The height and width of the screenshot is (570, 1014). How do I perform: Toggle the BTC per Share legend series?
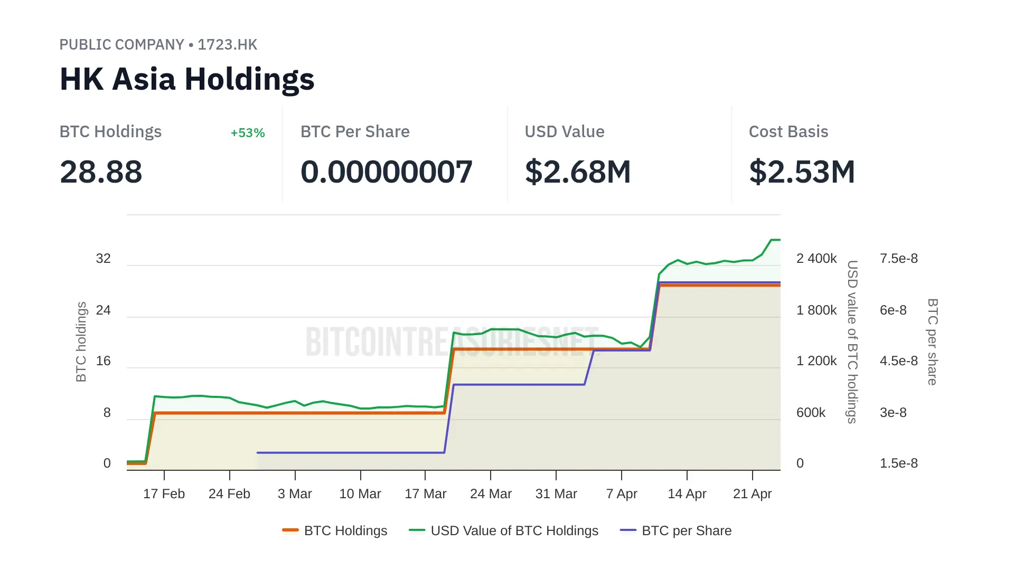686,530
